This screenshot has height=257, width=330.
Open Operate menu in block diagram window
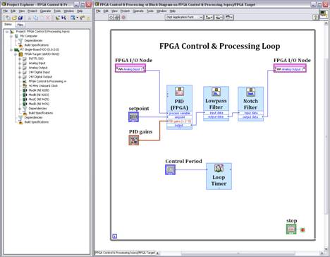pyautogui.click(x=138, y=11)
